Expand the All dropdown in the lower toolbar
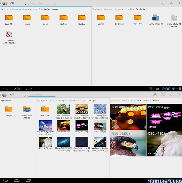Image resolution: width=182 pixels, height=183 pixels. [18, 94]
